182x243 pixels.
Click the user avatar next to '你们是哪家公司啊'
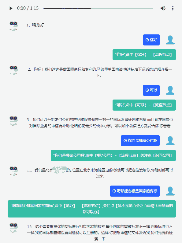pyautogui.click(x=170, y=141)
